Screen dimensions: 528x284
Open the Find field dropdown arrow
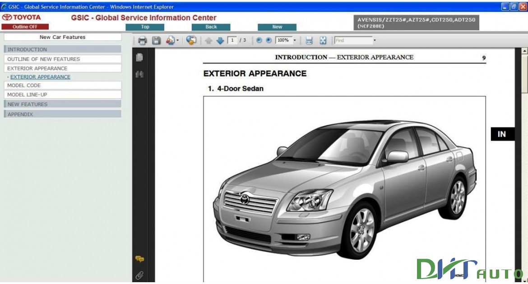tap(374, 40)
